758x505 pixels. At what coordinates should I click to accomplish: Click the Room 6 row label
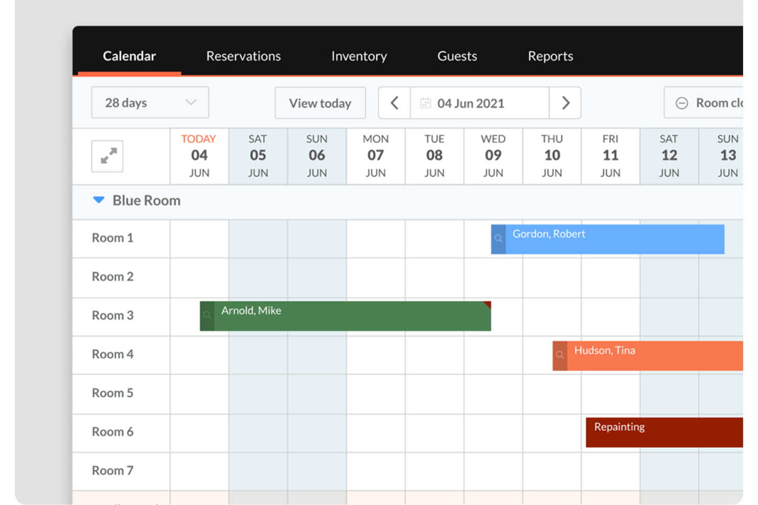tap(113, 432)
